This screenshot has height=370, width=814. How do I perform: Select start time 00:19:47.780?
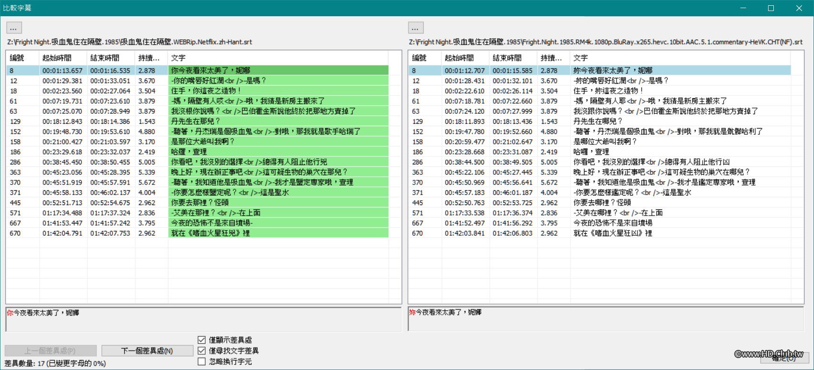tap(465, 131)
